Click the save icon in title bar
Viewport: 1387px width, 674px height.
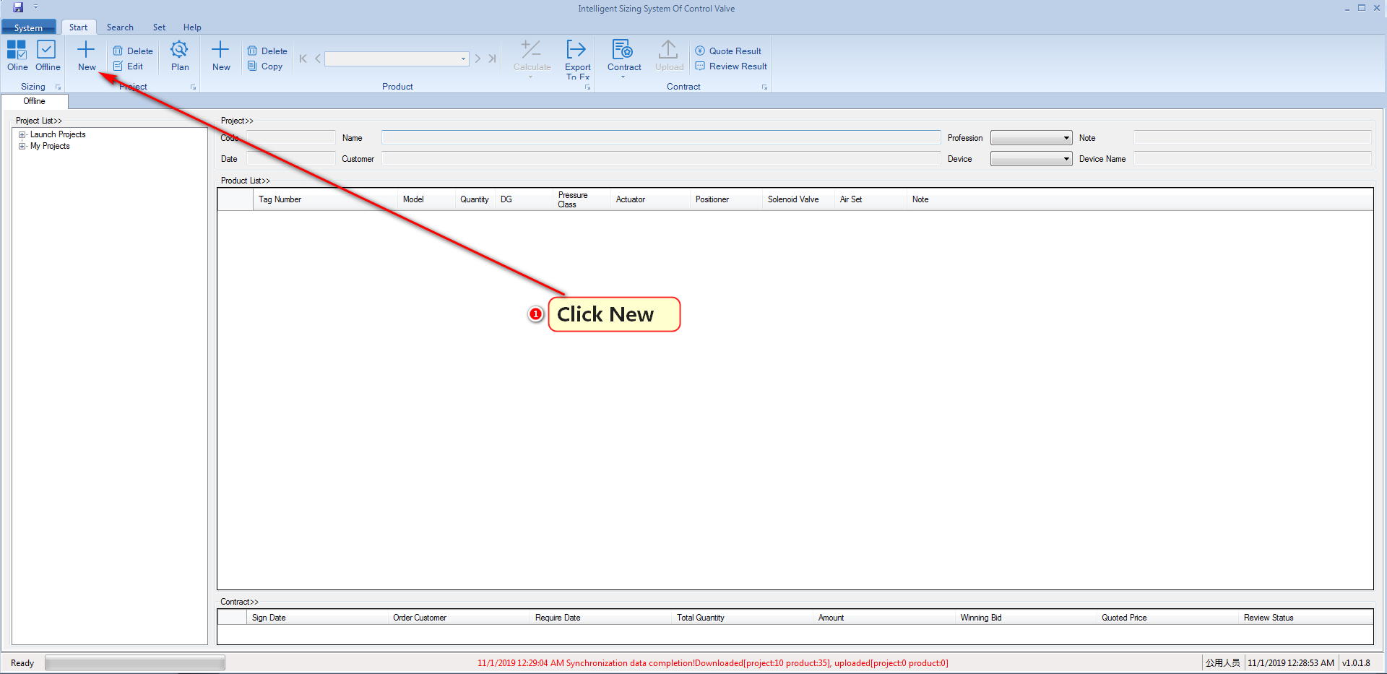click(18, 7)
